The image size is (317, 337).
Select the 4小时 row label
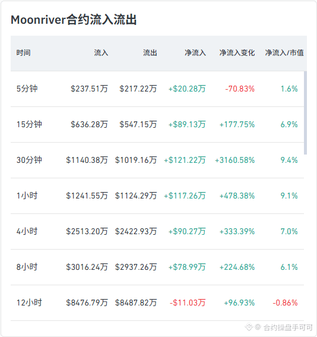tap(27, 231)
